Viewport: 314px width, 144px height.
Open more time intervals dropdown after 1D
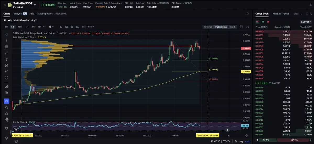click(44, 27)
